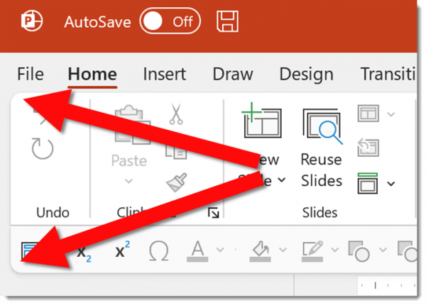Click the Cut scissors icon
This screenshot has width=426, height=305.
pyautogui.click(x=175, y=114)
